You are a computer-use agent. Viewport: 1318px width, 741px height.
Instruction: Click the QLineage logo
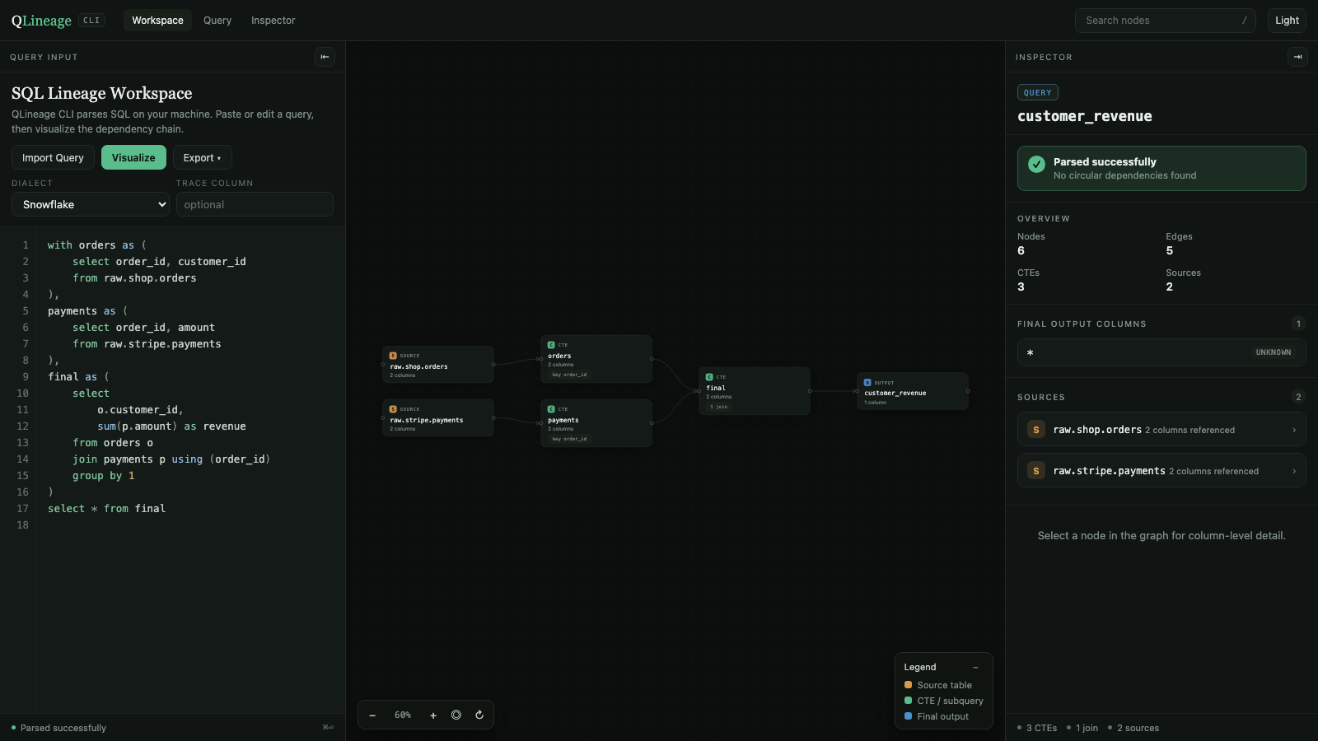(41, 21)
